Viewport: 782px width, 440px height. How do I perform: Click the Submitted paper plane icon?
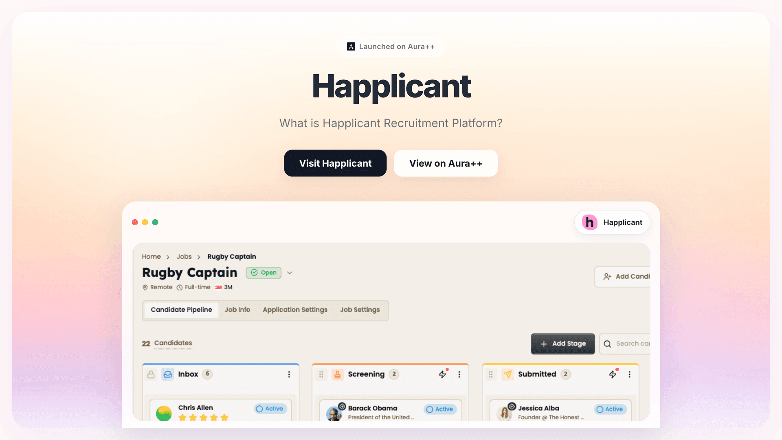pyautogui.click(x=507, y=374)
